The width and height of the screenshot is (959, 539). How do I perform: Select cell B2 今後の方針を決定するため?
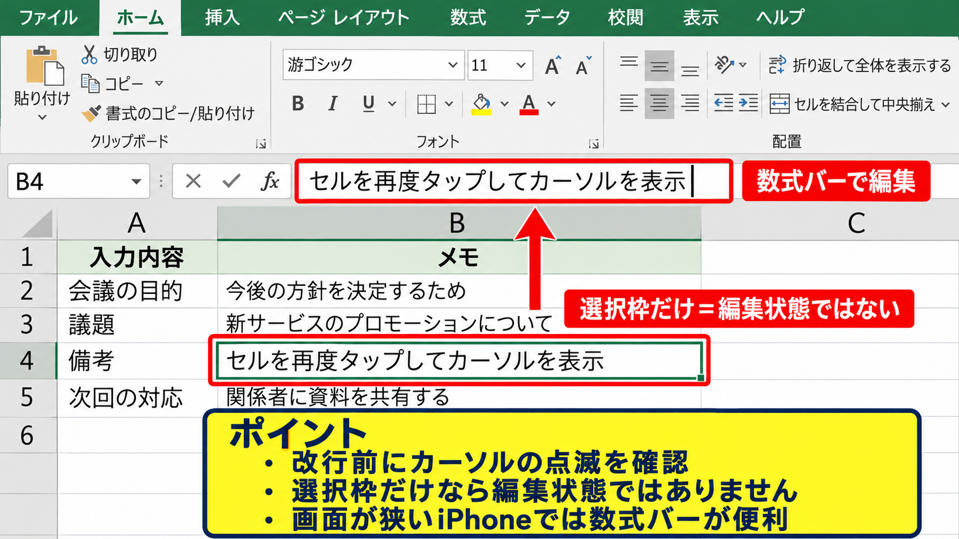click(459, 291)
